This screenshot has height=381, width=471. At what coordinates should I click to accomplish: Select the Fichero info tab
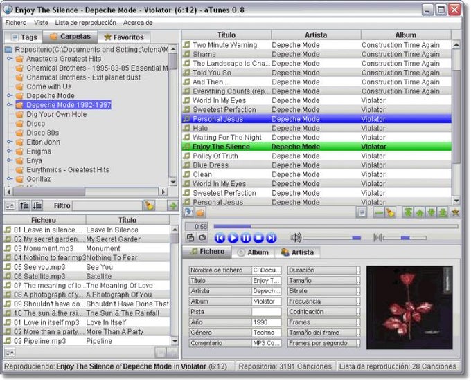[207, 252]
